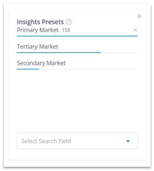Click the Secondary Market blue progress bar
Image resolution: width=154 pixels, height=171 pixels.
click(x=28, y=69)
